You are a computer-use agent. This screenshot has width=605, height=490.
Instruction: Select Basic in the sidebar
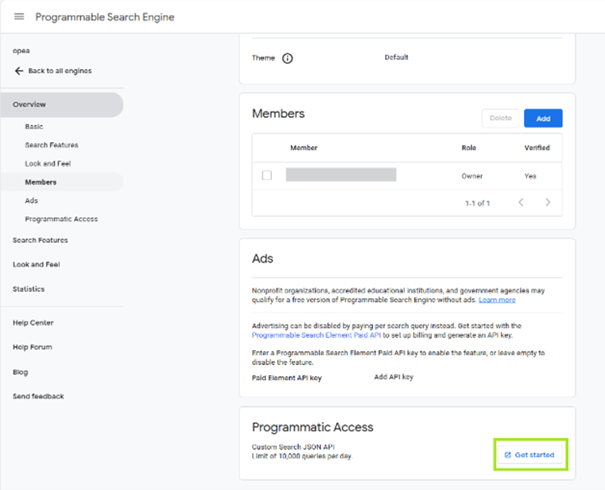(x=34, y=126)
